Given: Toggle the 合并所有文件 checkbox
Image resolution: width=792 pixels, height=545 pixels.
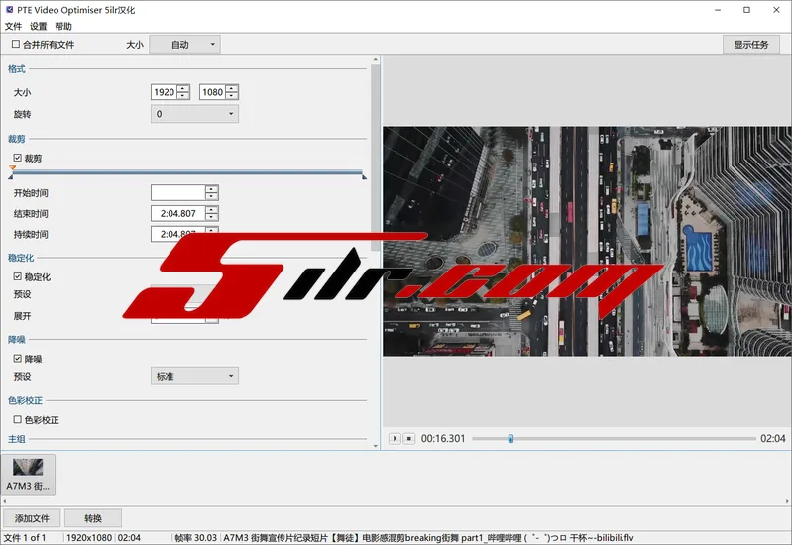Looking at the screenshot, I should 16,44.
